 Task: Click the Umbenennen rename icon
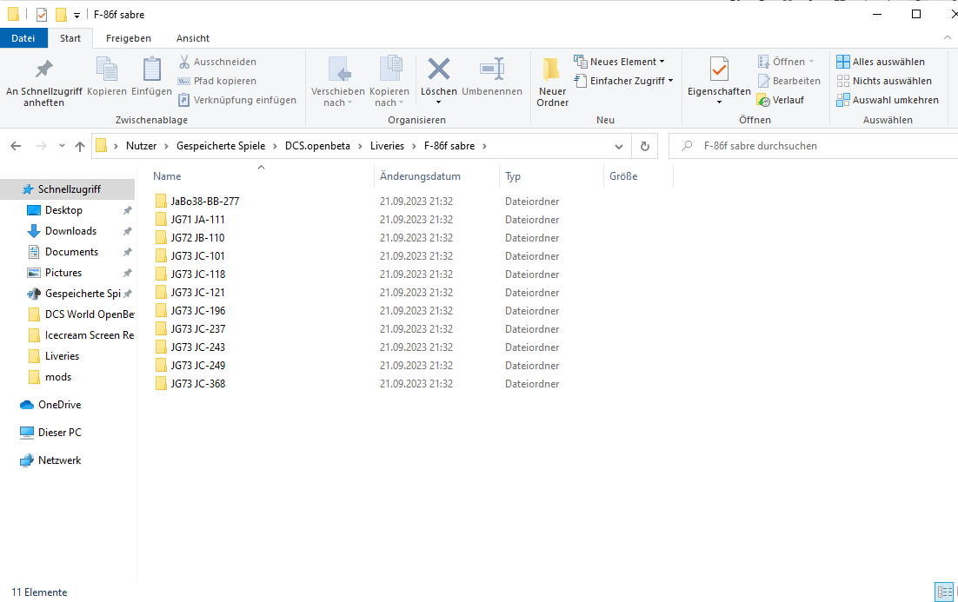492,69
